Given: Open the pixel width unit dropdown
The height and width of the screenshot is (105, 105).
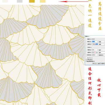Looking at the screenshot, I should click(x=102, y=42).
